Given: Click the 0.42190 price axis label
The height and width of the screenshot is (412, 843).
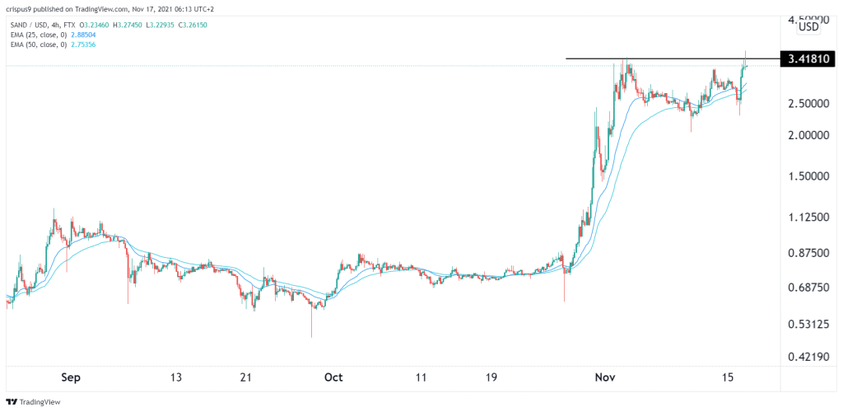Looking at the screenshot, I should pyautogui.click(x=809, y=355).
